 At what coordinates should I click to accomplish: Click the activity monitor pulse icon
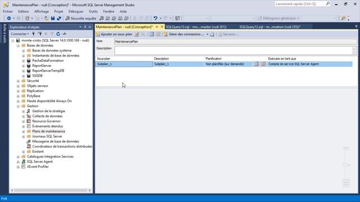click(x=65, y=34)
